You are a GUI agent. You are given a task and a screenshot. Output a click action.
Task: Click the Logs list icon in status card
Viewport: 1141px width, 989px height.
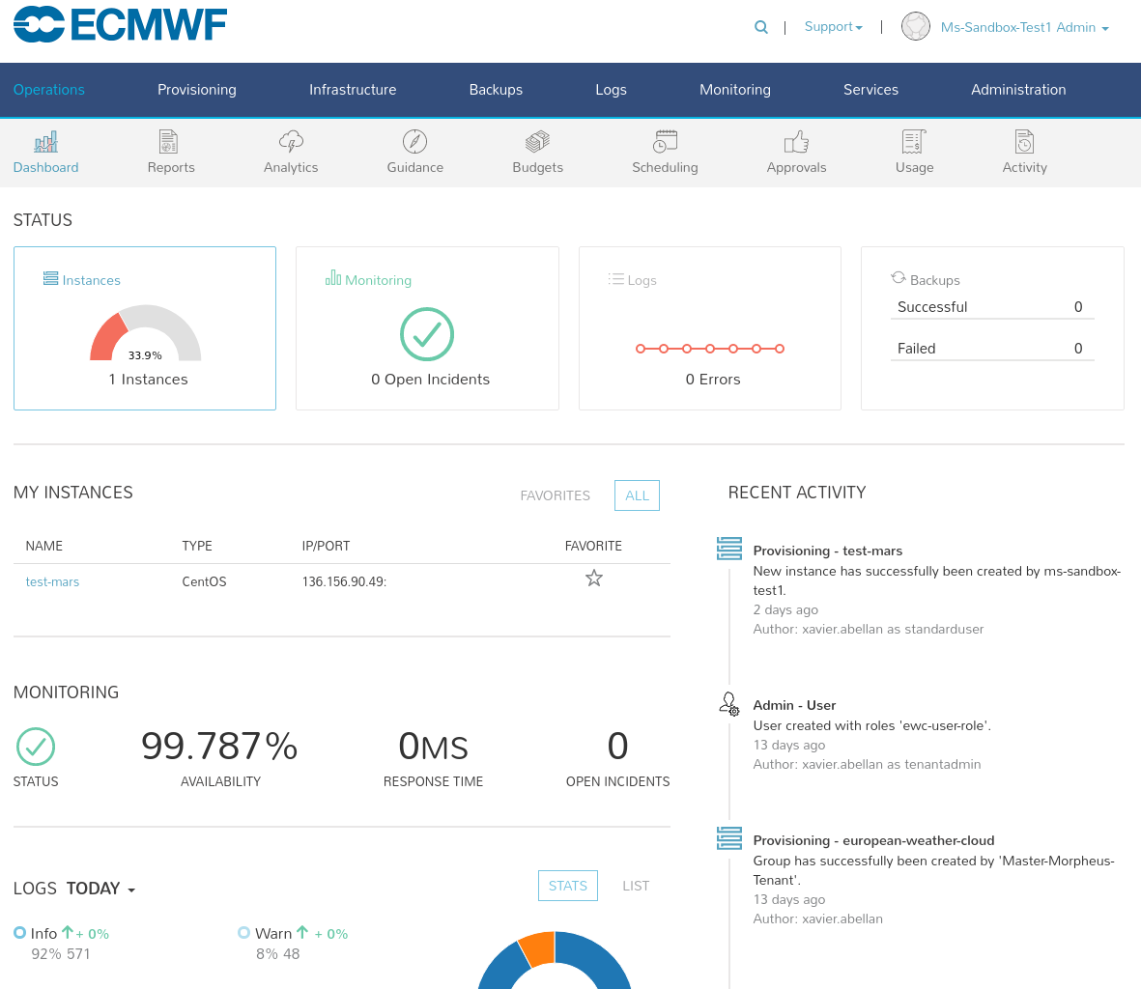coord(616,278)
